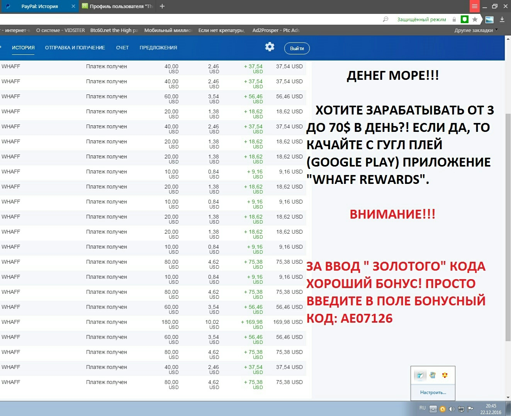Open the СЧЕТ menu item

click(x=122, y=48)
